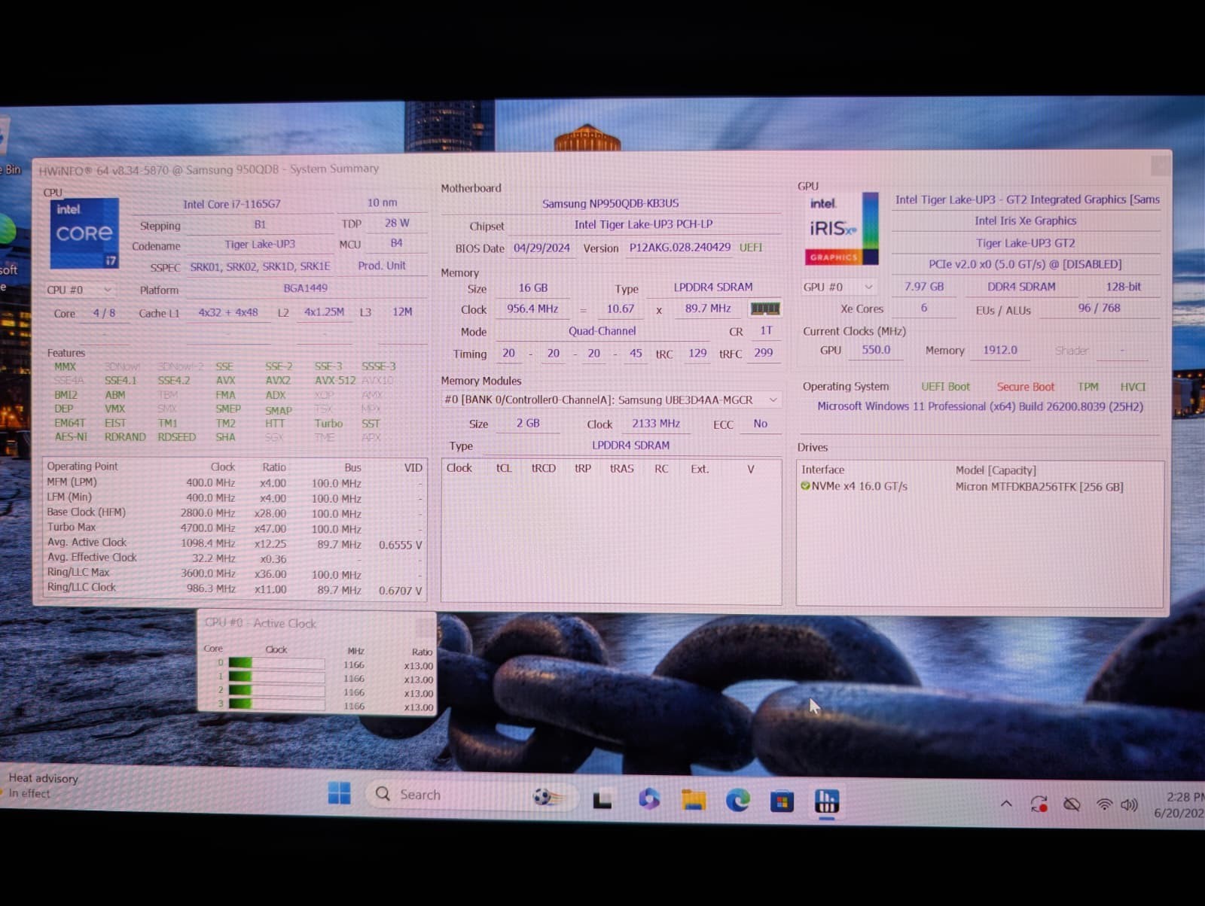Screen dimensions: 1205x906
Task: Click the UEFI Boot status label
Action: [x=946, y=386]
